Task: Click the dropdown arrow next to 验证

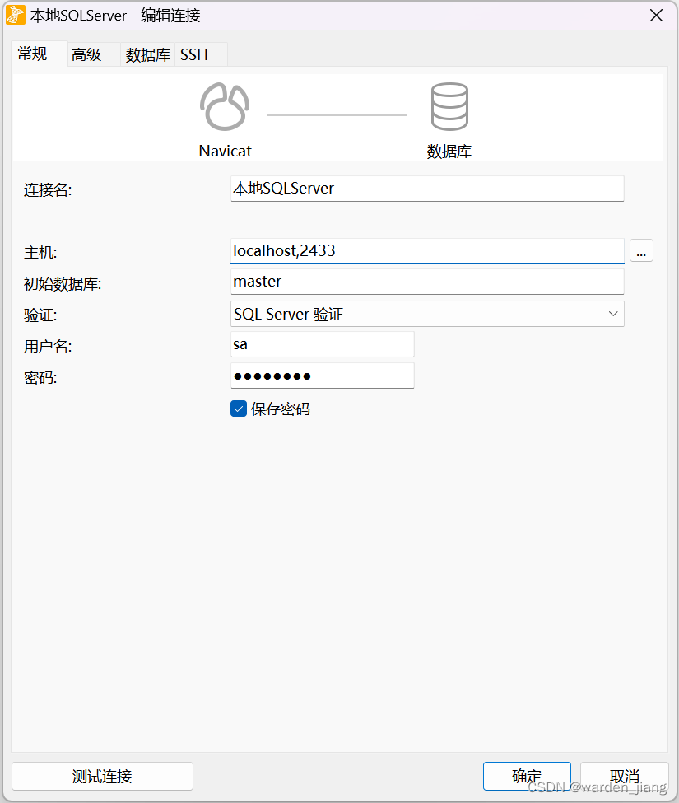Action: click(612, 314)
